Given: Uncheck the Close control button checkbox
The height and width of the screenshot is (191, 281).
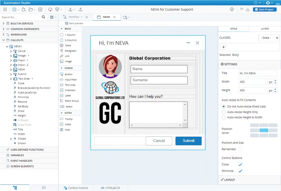Looking at the screenshot, I should click(240, 164).
